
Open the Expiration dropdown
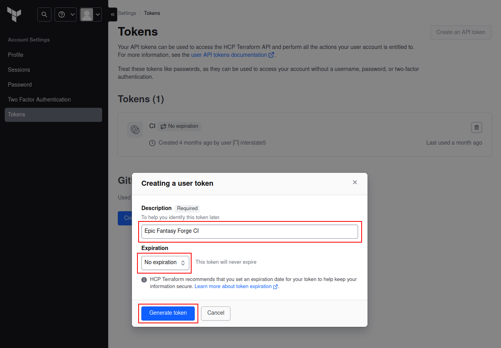165,263
